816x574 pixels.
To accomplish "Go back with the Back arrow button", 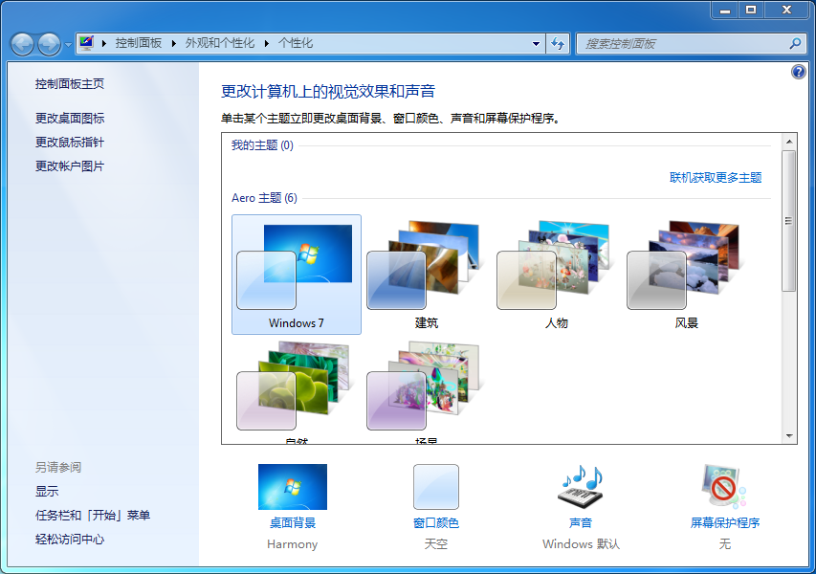I will point(22,44).
